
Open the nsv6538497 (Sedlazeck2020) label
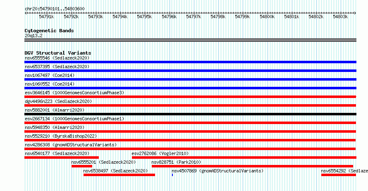(x=115, y=171)
